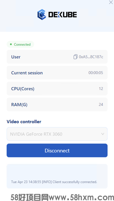This screenshot has width=114, height=201.
Task: Click the session timer 00:00:05
Action: point(96,73)
